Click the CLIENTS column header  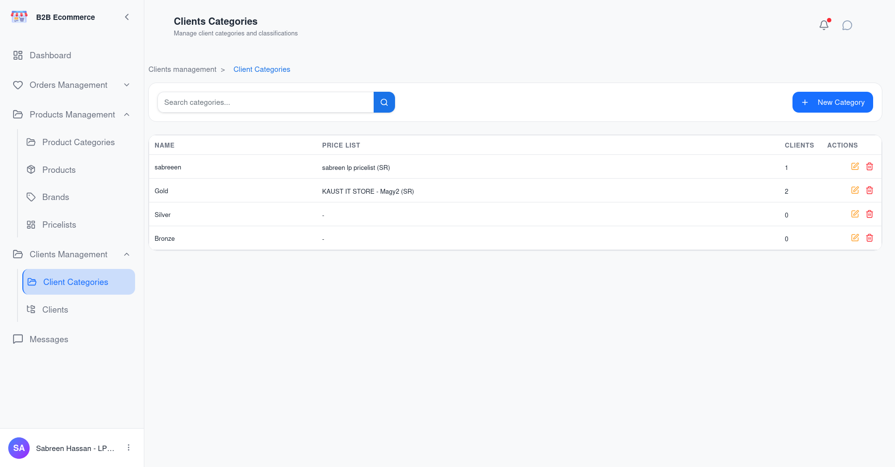click(x=799, y=145)
